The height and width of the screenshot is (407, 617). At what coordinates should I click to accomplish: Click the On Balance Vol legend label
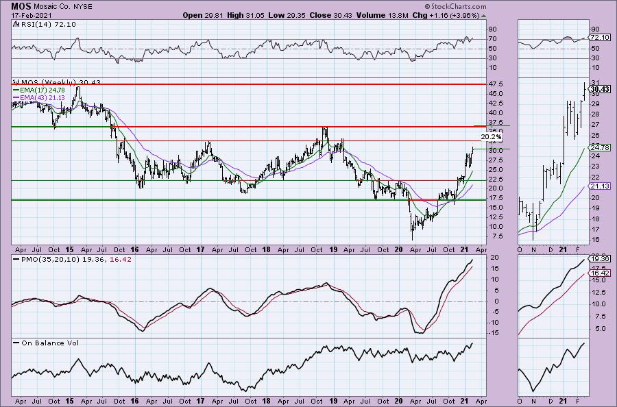click(50, 343)
